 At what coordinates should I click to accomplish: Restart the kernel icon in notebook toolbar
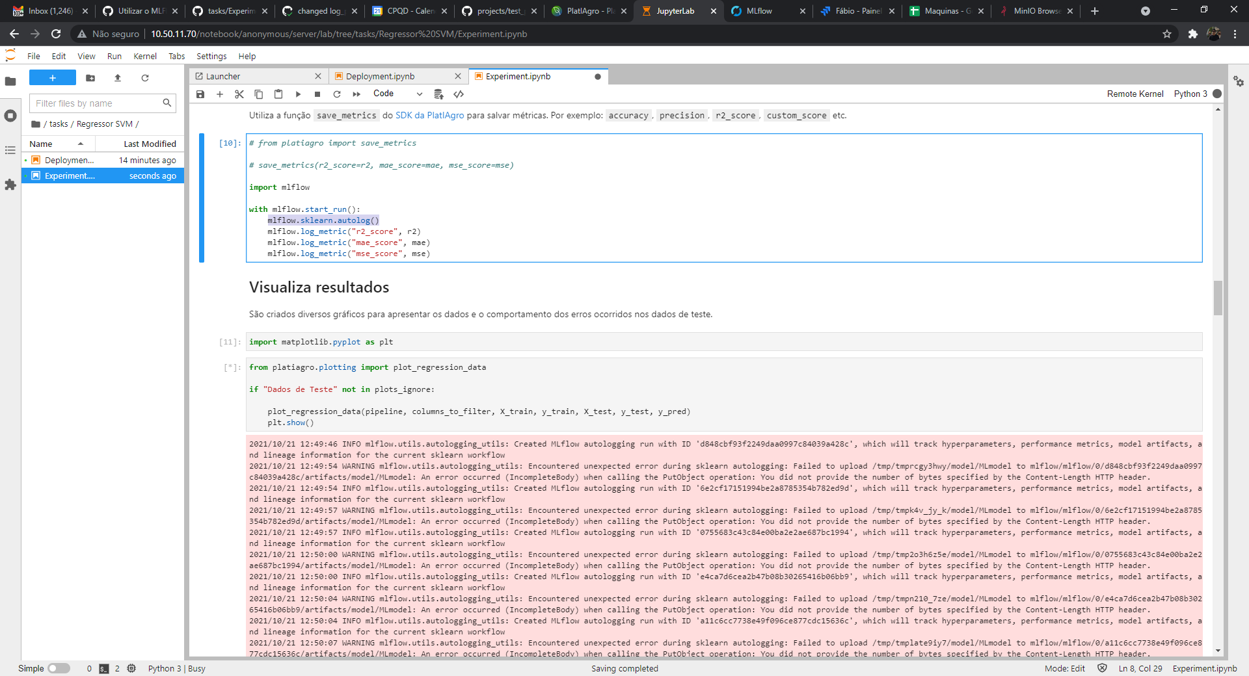[x=337, y=94]
